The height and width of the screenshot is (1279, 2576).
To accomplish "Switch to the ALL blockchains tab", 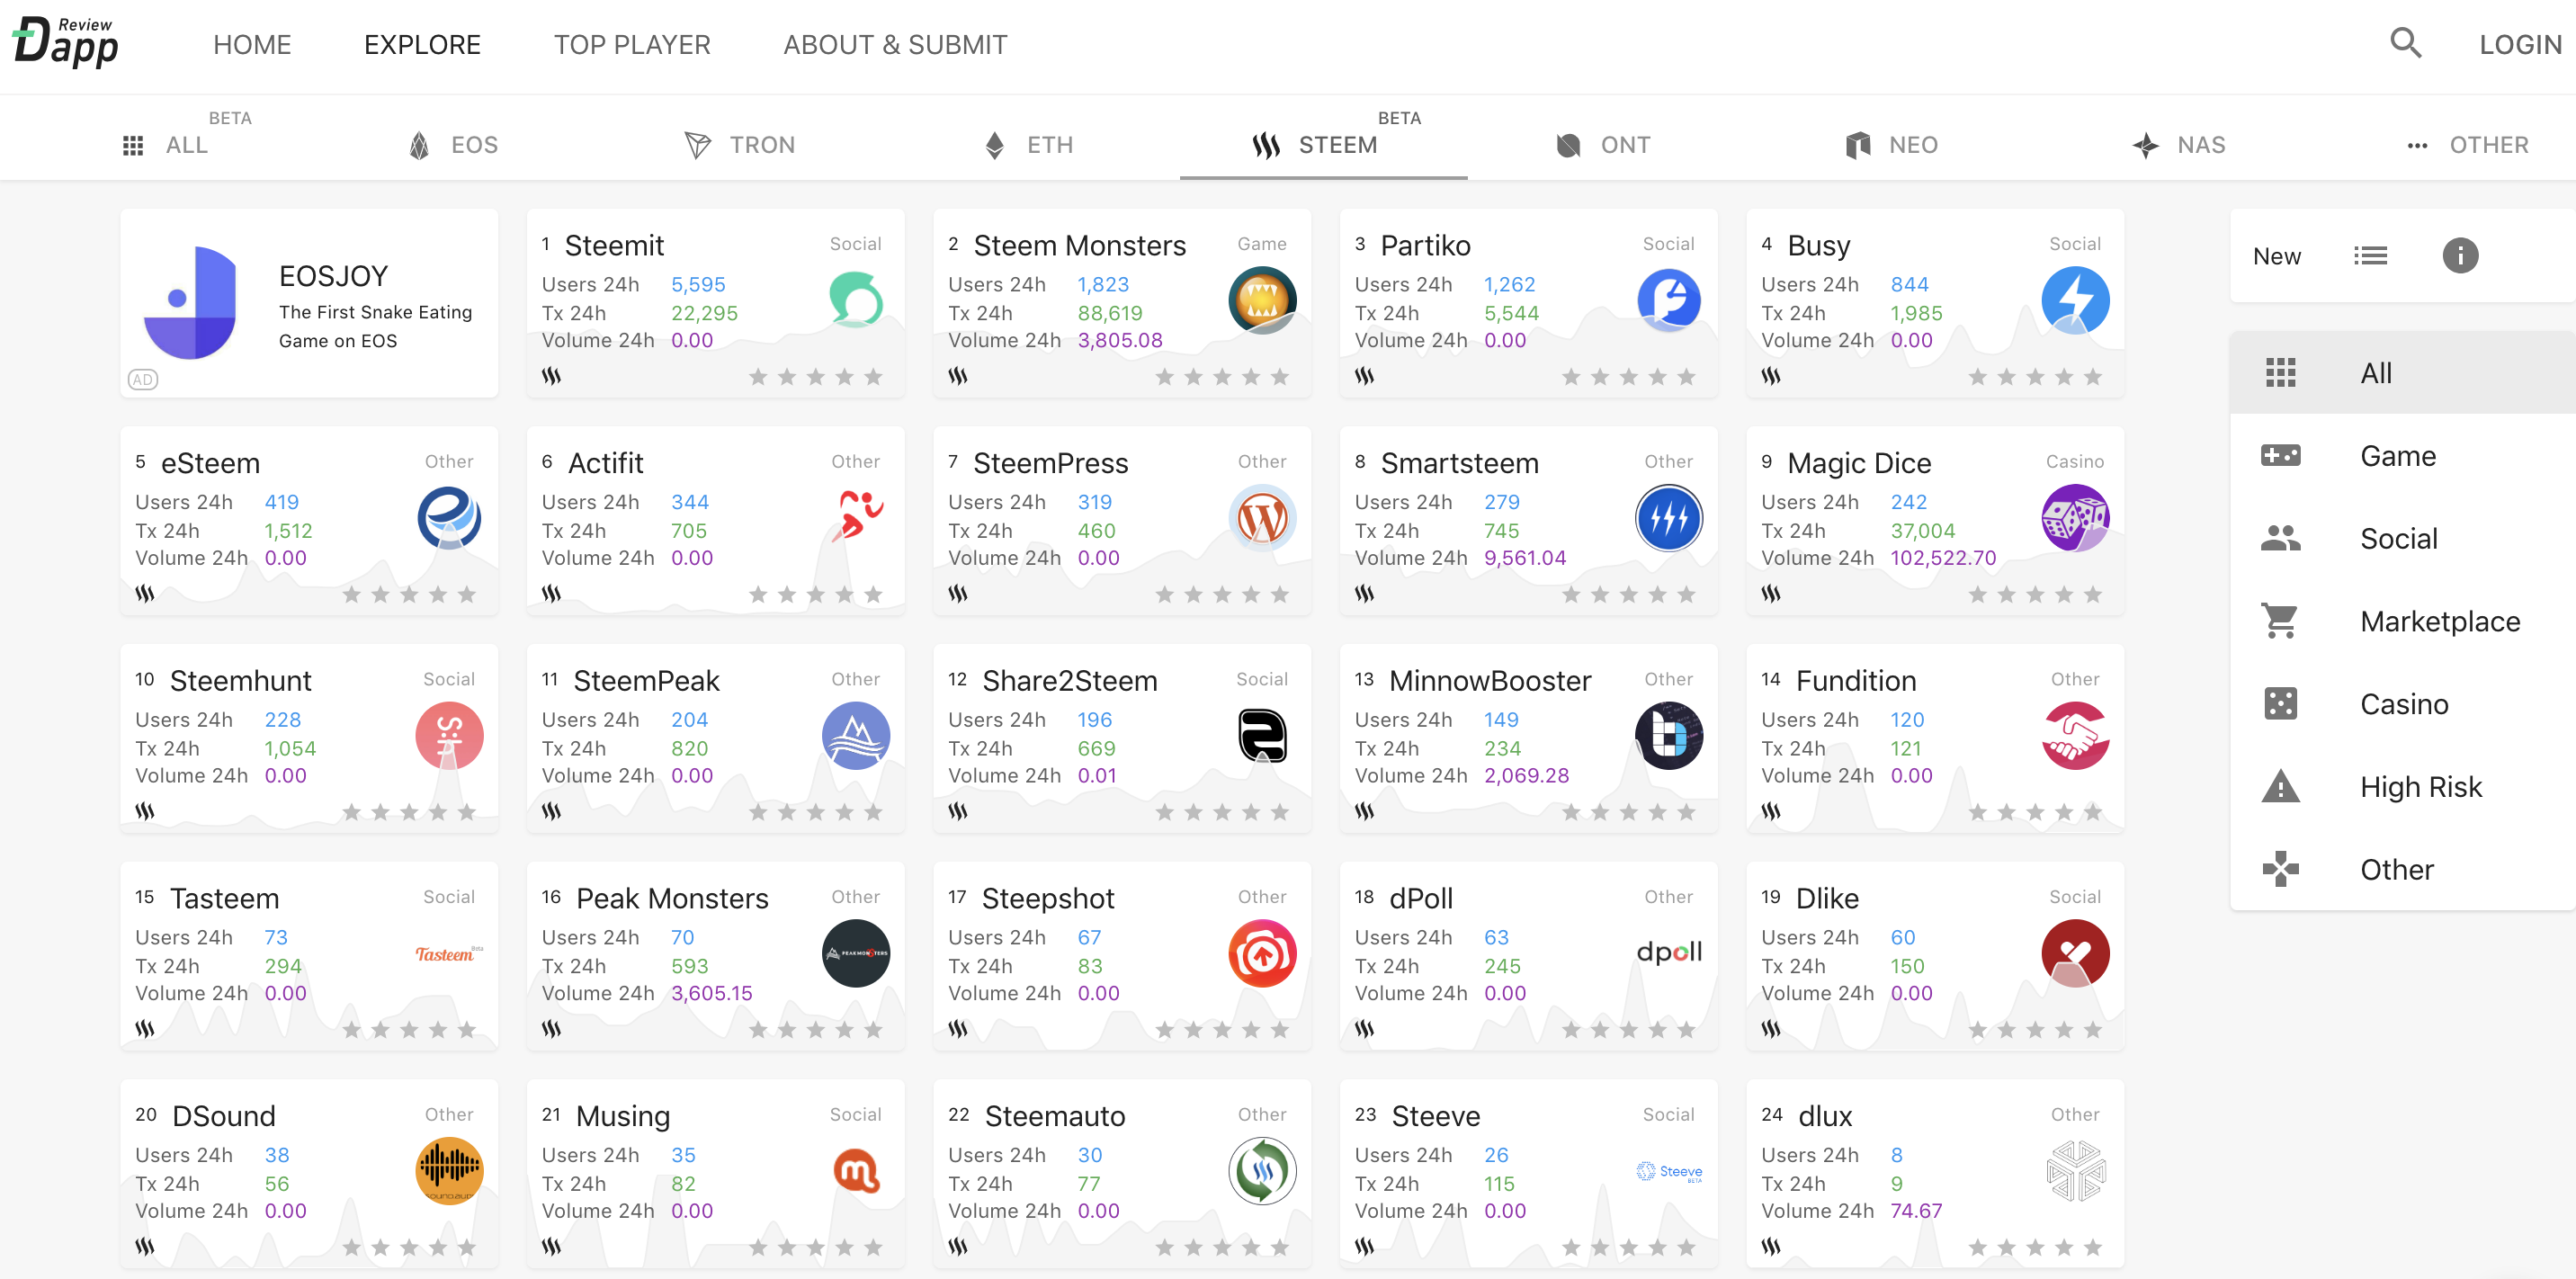I will pyautogui.click(x=165, y=145).
